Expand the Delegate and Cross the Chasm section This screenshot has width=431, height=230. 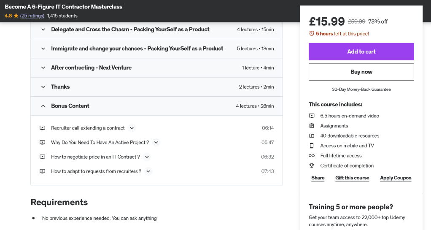pyautogui.click(x=157, y=30)
